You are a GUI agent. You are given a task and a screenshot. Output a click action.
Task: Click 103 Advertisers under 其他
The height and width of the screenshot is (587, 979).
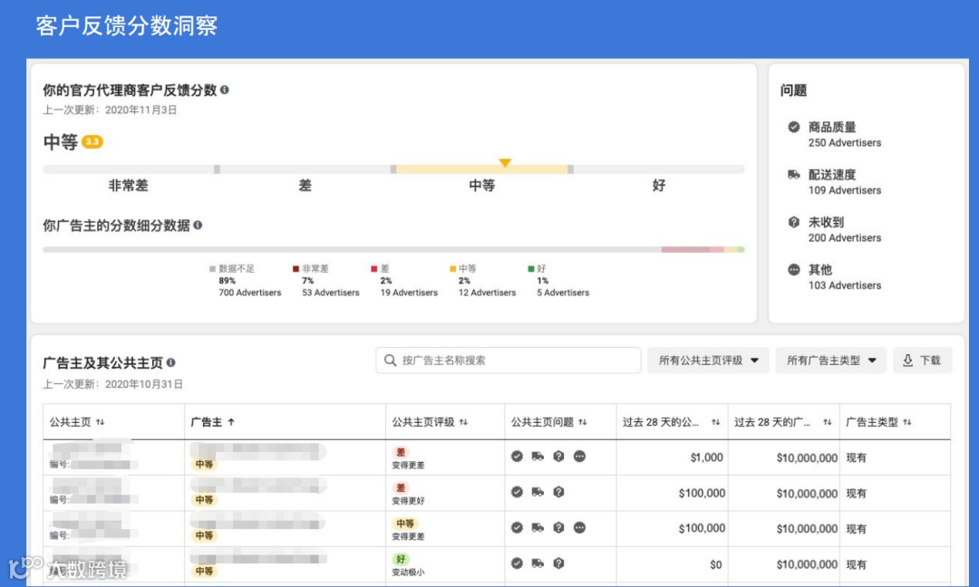click(844, 285)
